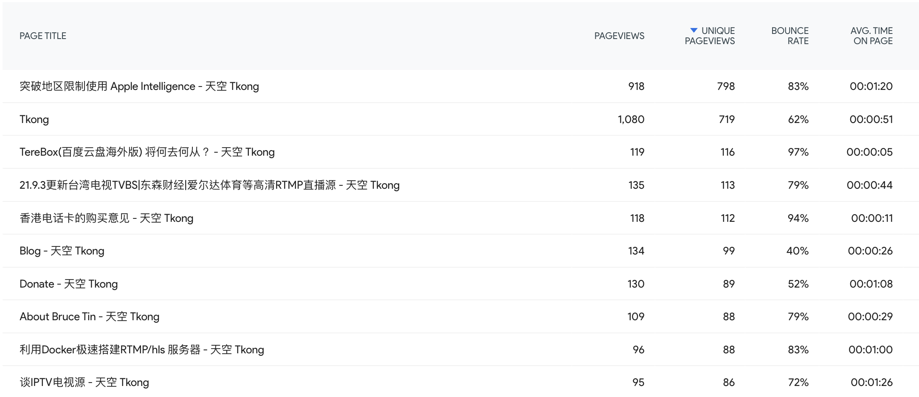The image size is (919, 397).
Task: Click the 1,080 pageviews value for Tkong
Action: (631, 120)
